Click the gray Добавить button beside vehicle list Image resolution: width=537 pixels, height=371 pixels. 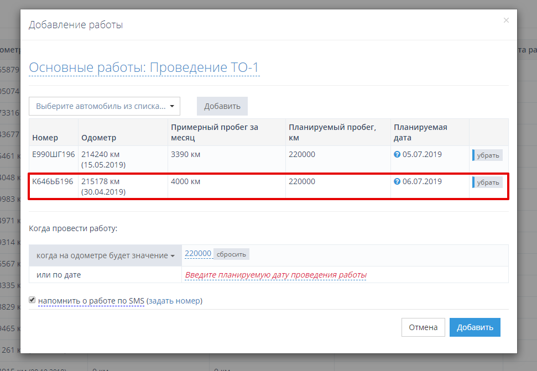[222, 106]
